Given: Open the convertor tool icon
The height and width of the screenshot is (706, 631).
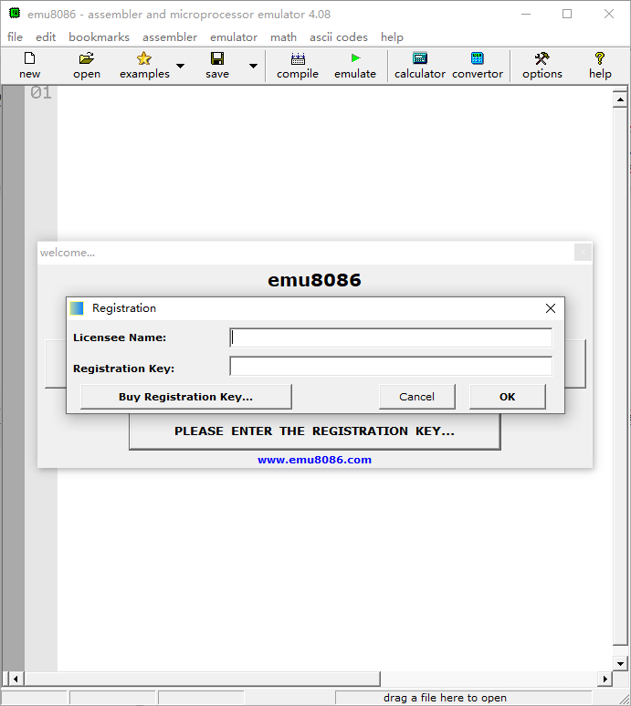Looking at the screenshot, I should pyautogui.click(x=477, y=58).
